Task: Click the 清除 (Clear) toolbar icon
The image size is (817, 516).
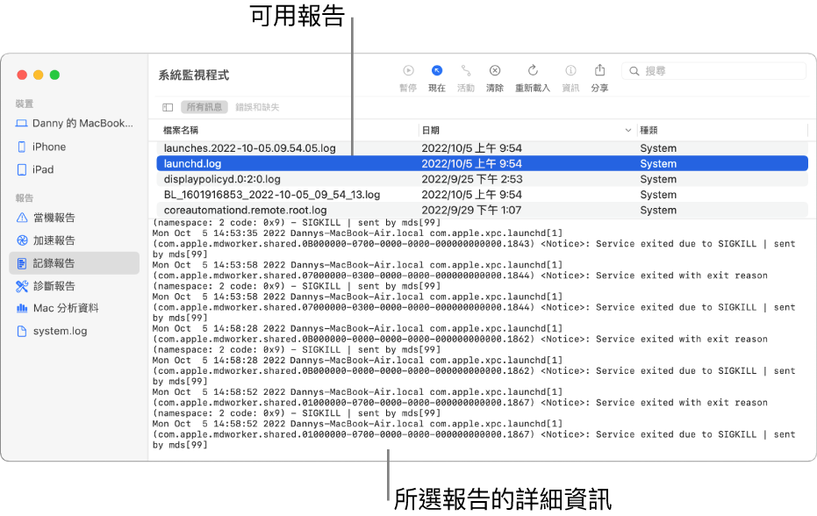Action: coord(495,71)
